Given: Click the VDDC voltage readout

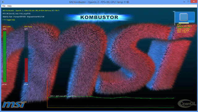Looking at the screenshot, I should pyautogui.click(x=182, y=32).
